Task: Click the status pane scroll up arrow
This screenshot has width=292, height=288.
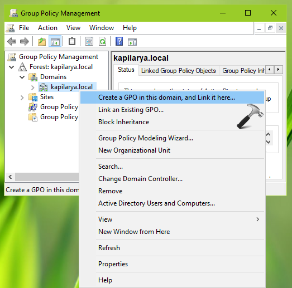Action: [269, 134]
